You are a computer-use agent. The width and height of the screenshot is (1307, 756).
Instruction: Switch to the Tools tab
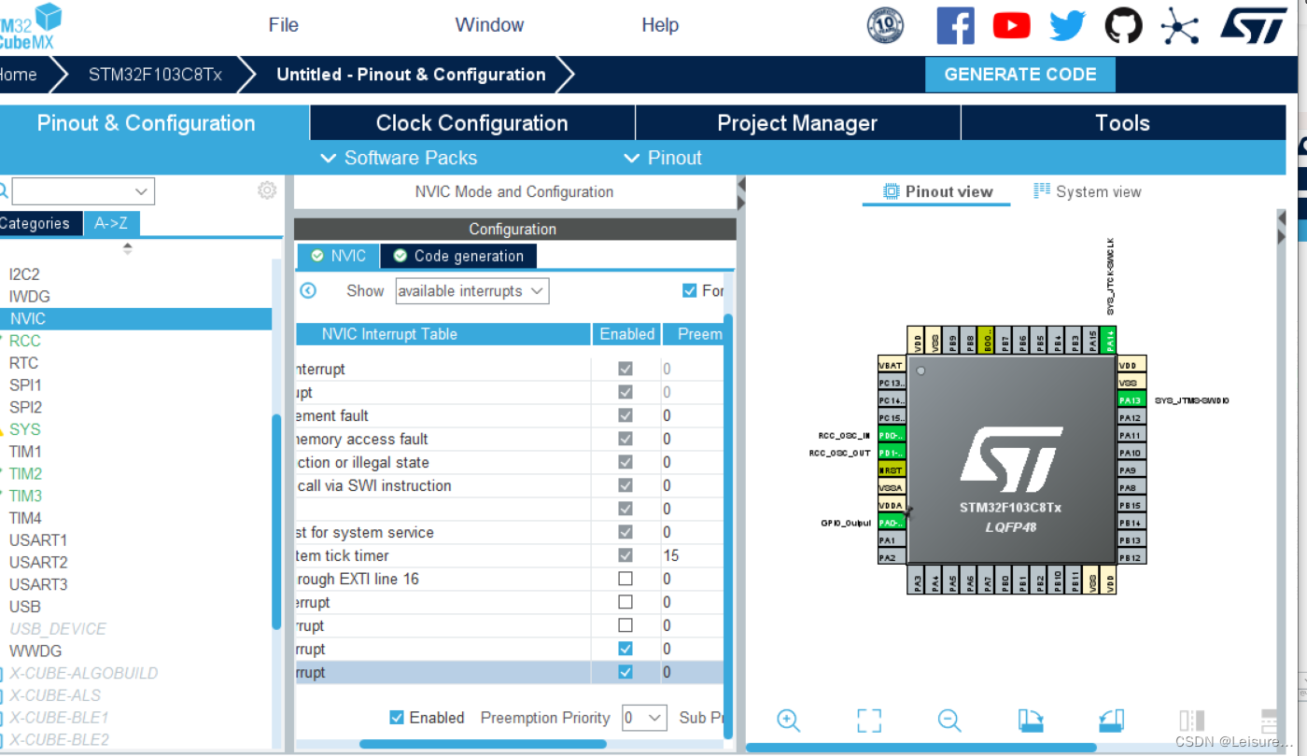point(1123,123)
